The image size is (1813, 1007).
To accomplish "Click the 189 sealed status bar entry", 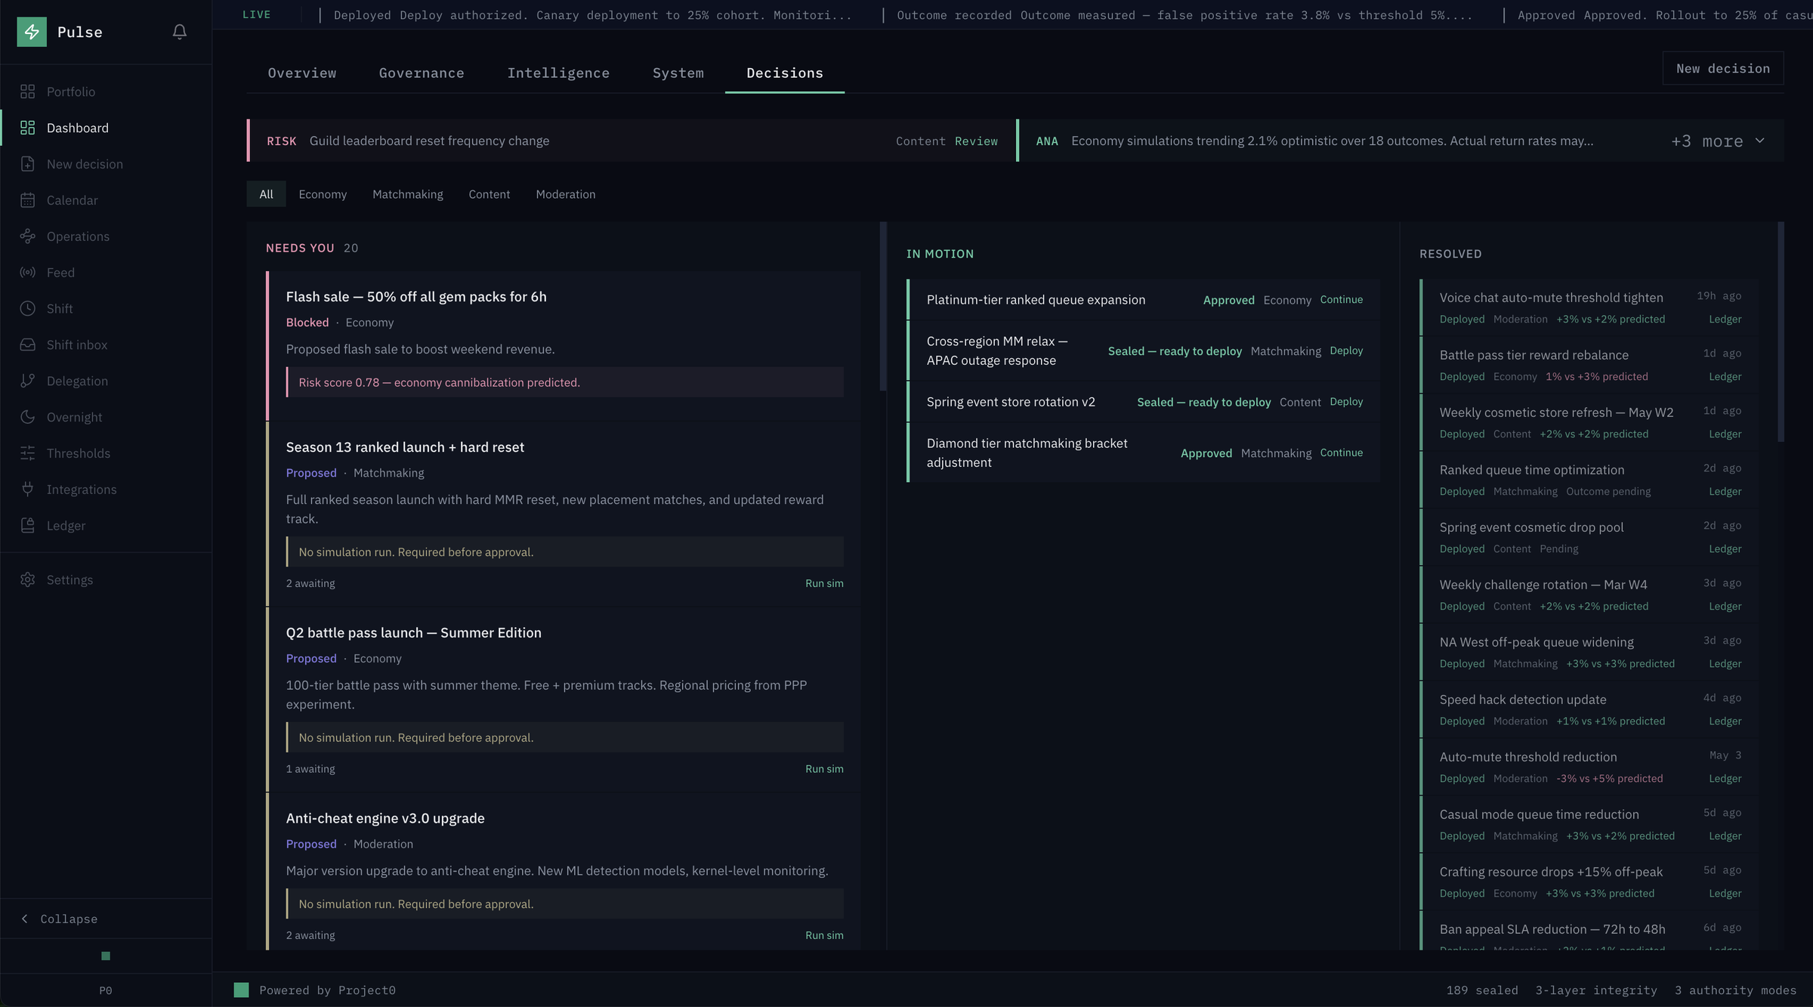I will click(x=1482, y=990).
